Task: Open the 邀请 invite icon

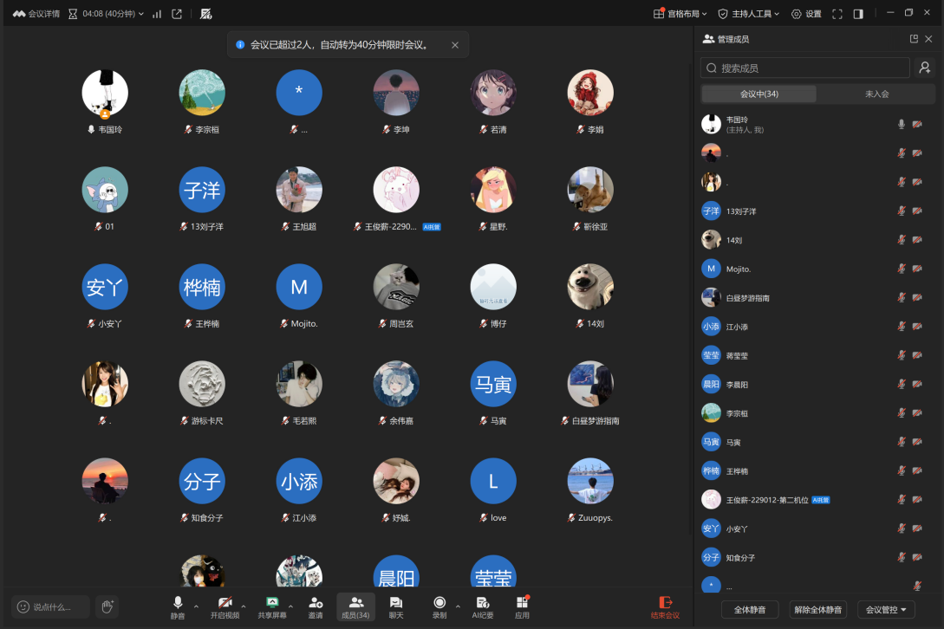Action: point(316,603)
